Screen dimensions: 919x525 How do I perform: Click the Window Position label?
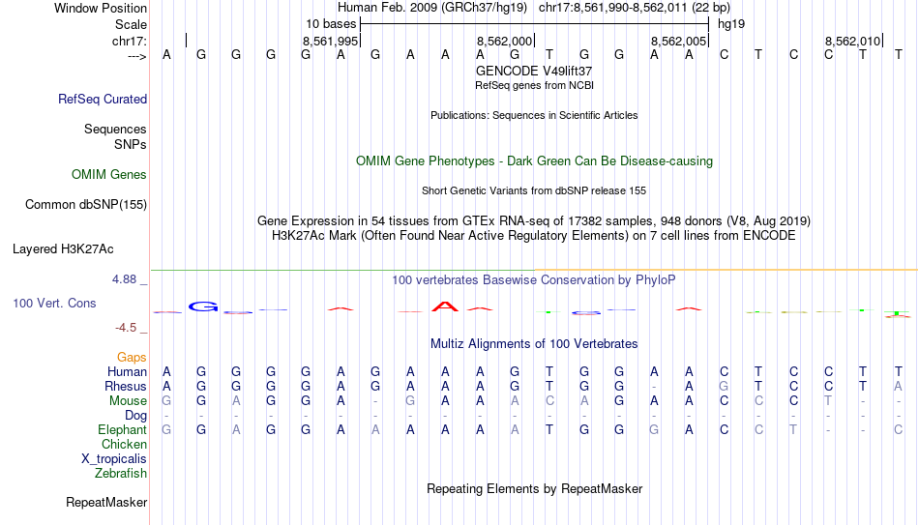coord(101,8)
